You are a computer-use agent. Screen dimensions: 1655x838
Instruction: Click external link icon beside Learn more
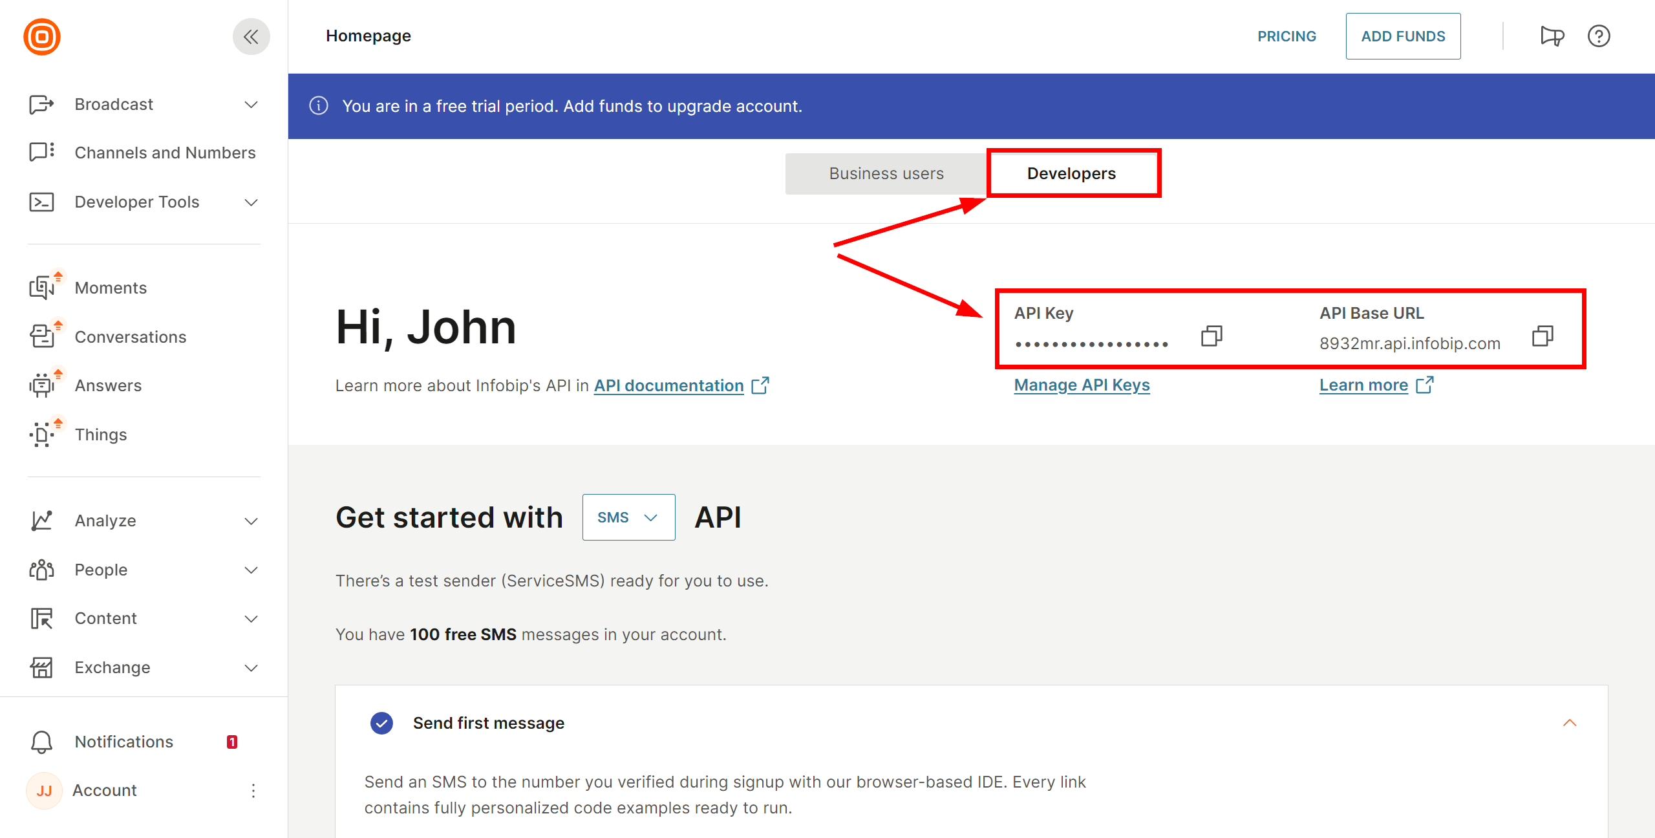[1425, 385]
